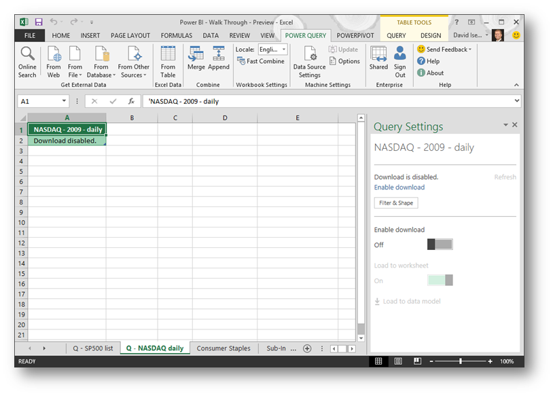553x396 pixels.
Task: Open the Consumer Staples sheet tab
Action: click(x=224, y=348)
